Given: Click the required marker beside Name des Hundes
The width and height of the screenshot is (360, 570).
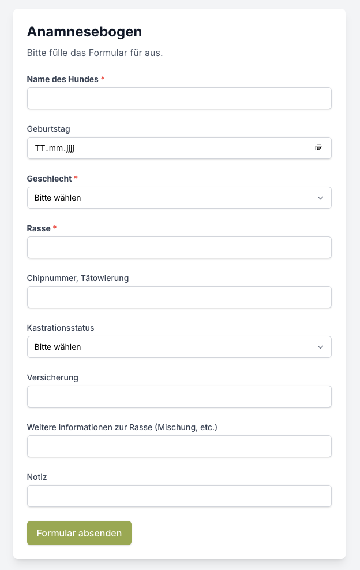Looking at the screenshot, I should click(103, 79).
